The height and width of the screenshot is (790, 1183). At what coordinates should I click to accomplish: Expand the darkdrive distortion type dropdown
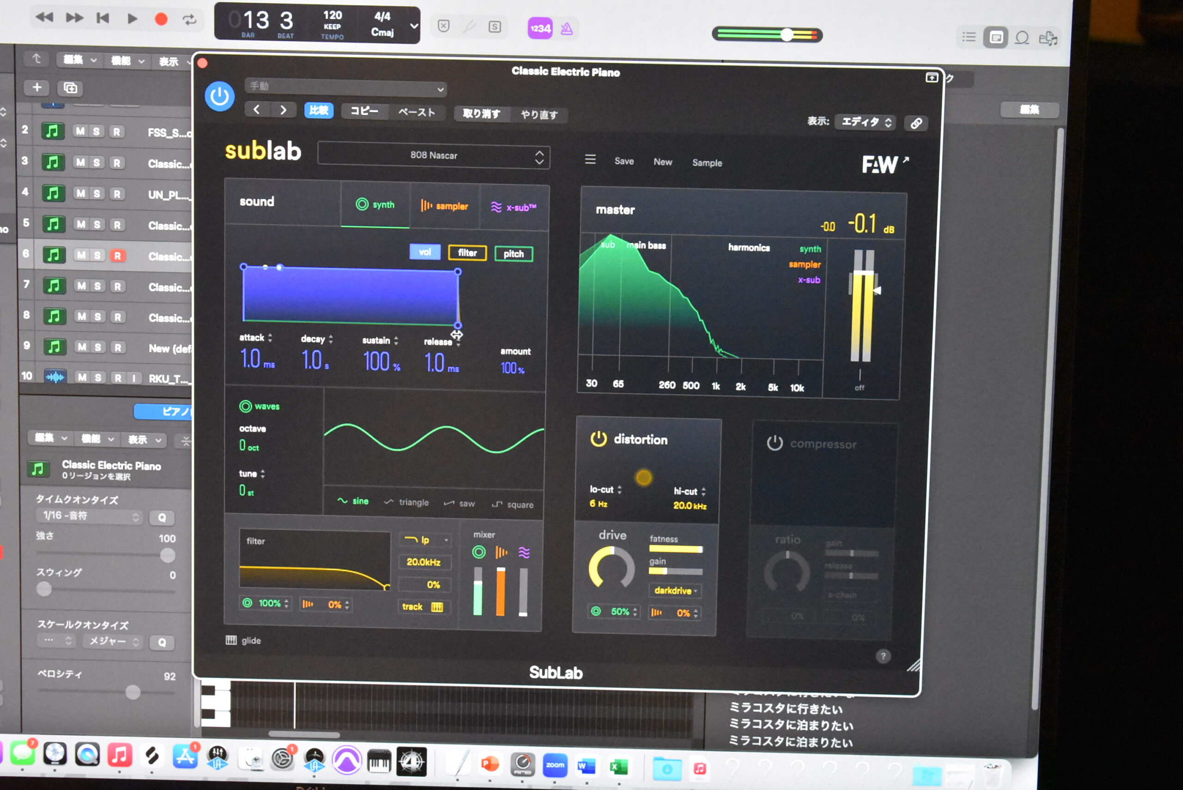point(675,591)
